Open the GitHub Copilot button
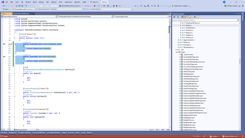 (x=231, y=6)
